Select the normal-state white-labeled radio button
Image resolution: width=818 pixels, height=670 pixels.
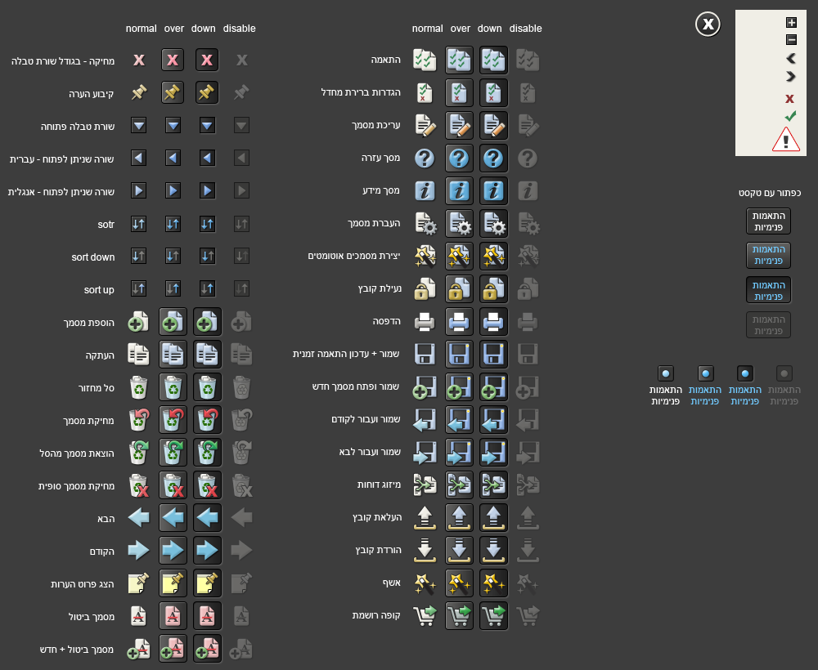pyautogui.click(x=666, y=373)
